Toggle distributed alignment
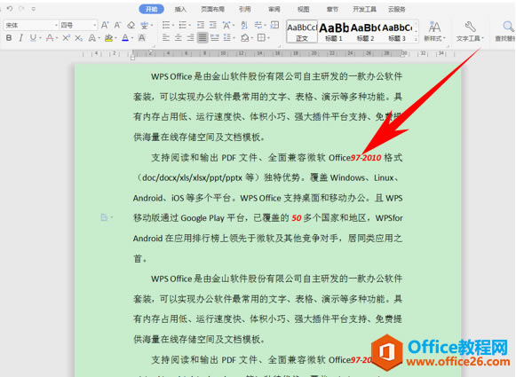Image resolution: width=516 pixels, height=377 pixels. (215, 38)
